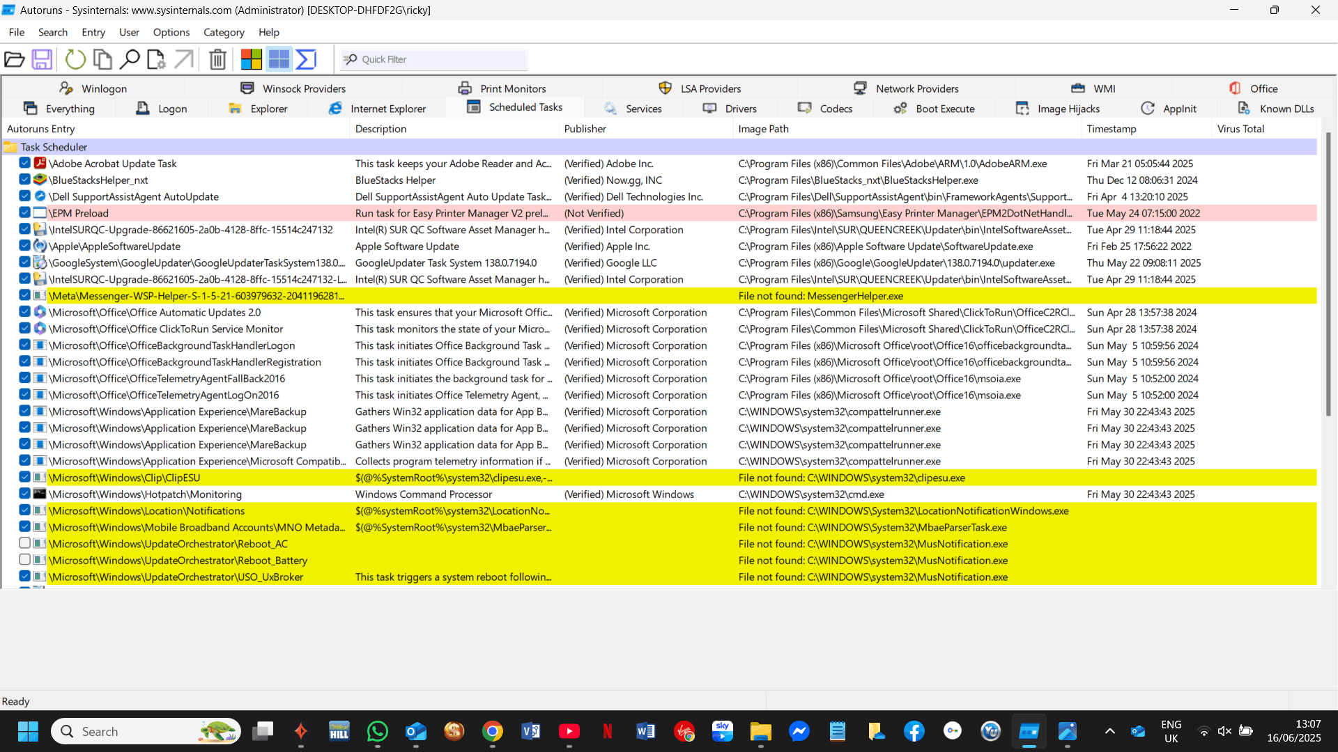Click inside the Quick Filter field

point(432,59)
